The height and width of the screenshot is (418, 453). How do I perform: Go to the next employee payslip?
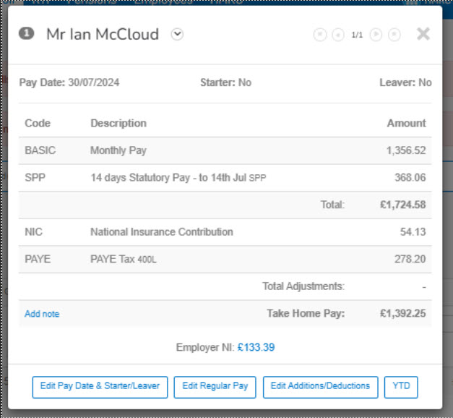click(x=376, y=35)
